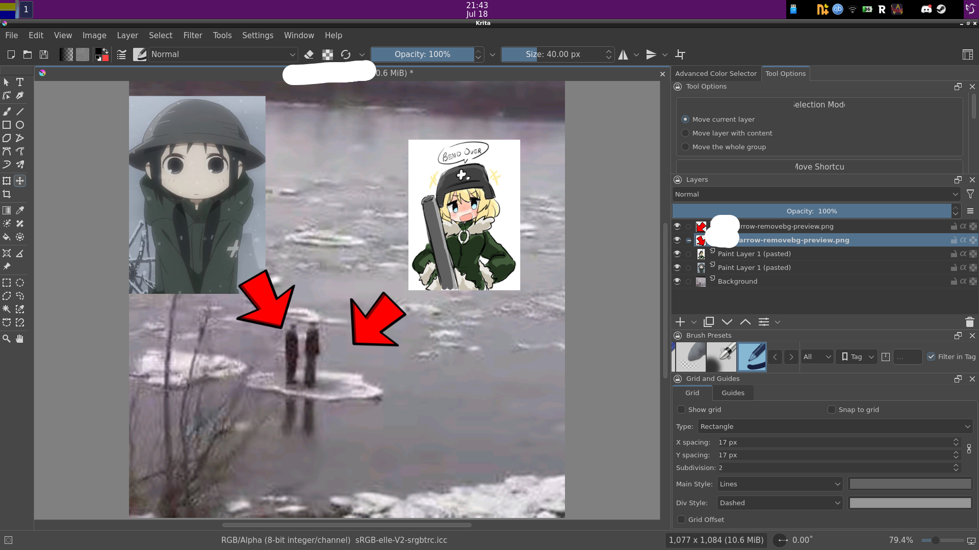Open layer filter funnel icon

pos(970,194)
